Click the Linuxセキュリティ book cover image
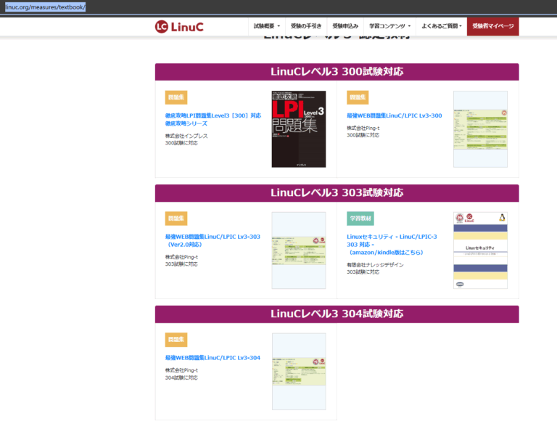The image size is (557, 424). 480,250
